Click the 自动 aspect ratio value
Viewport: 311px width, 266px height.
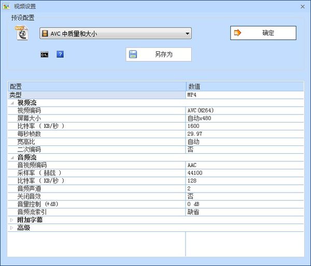193,142
